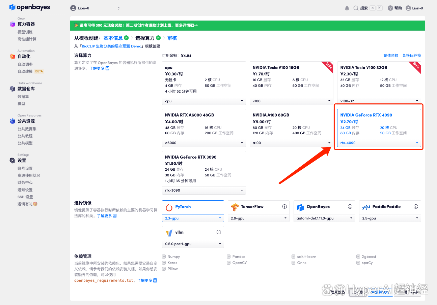Open the notifications bell icon
Image resolution: width=437 pixels, height=305 pixels.
[347, 8]
